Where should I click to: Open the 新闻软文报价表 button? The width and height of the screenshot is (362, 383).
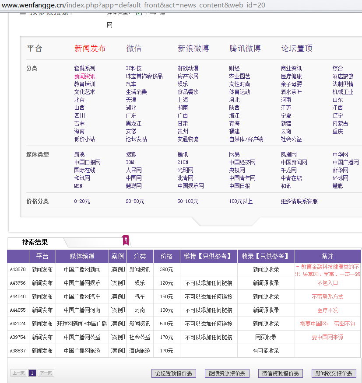point(334,373)
